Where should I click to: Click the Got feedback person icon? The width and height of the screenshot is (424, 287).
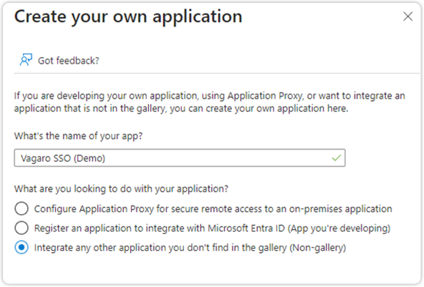26,60
